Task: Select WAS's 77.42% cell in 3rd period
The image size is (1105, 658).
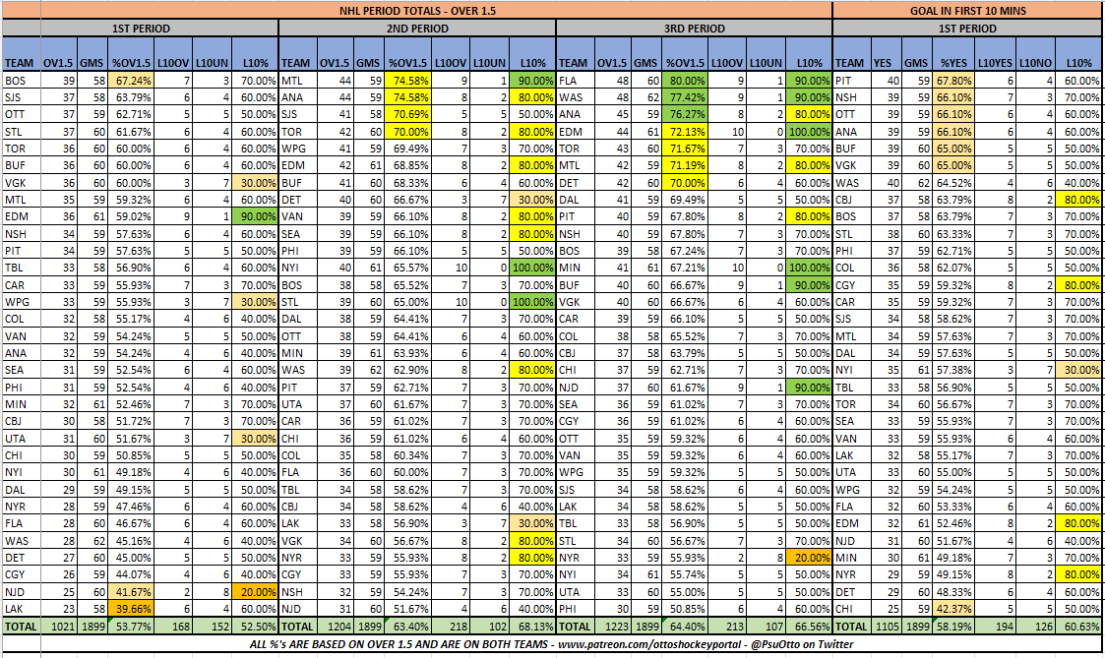Action: coord(684,97)
